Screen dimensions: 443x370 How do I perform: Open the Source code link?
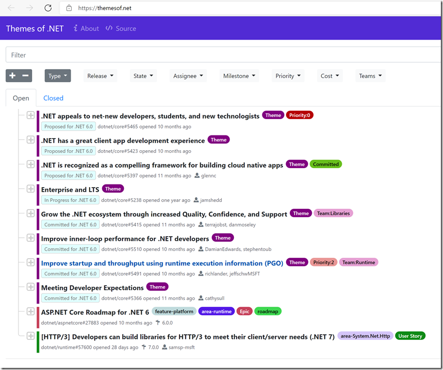pos(121,28)
